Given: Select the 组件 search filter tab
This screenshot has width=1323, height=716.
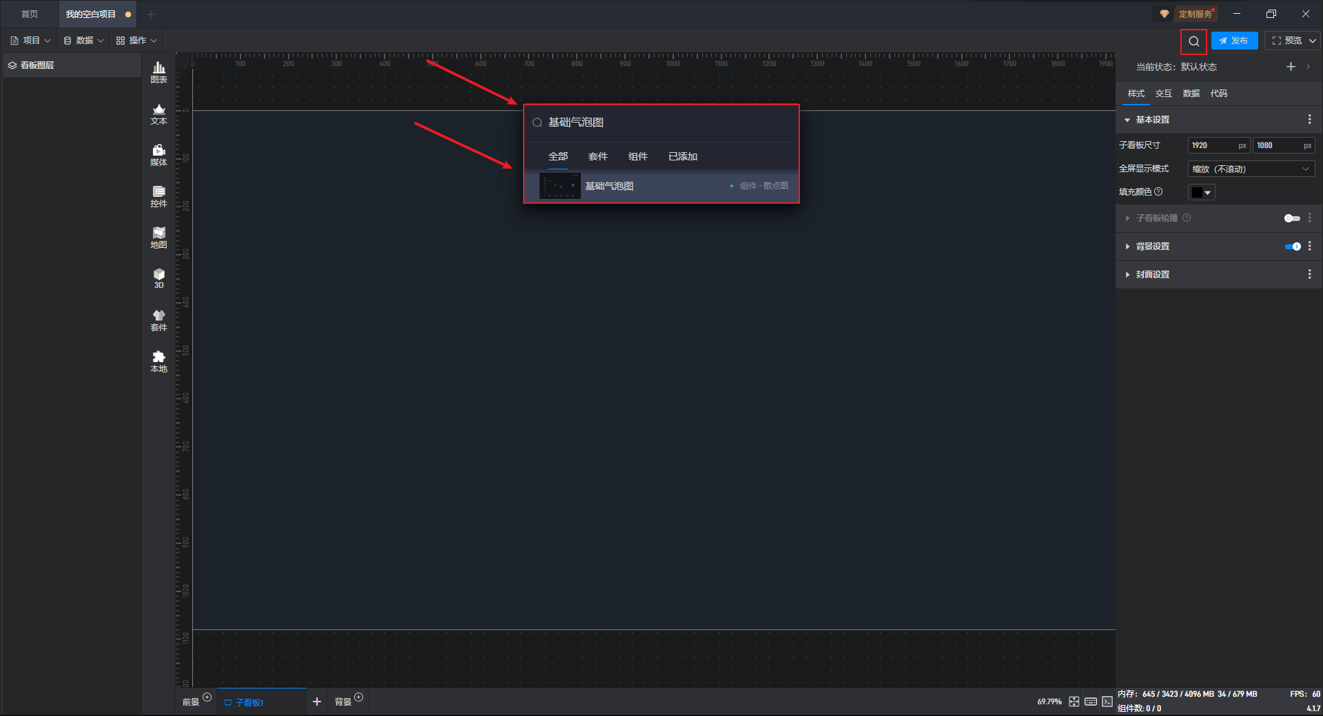Looking at the screenshot, I should (638, 157).
